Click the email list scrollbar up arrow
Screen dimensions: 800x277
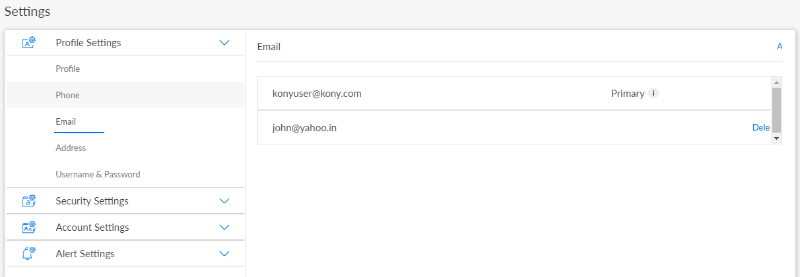pyautogui.click(x=777, y=82)
